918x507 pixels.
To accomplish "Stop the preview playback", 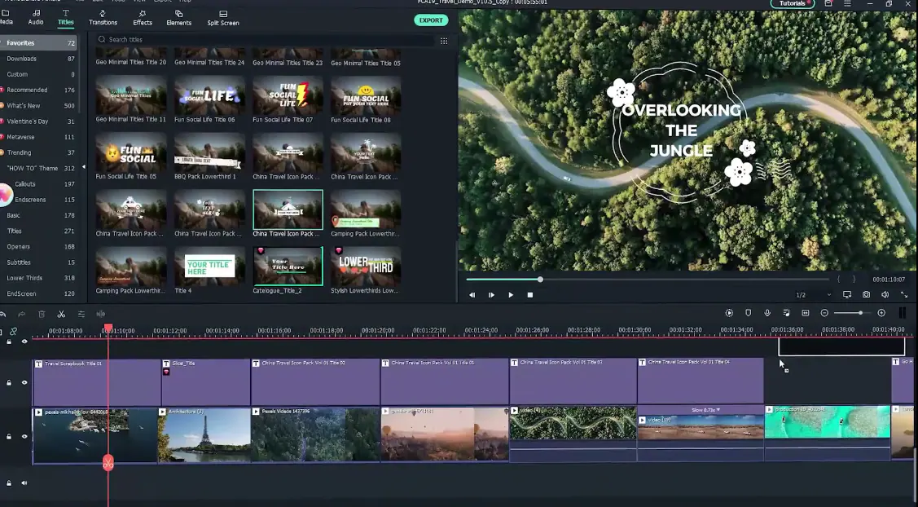I will coord(529,295).
